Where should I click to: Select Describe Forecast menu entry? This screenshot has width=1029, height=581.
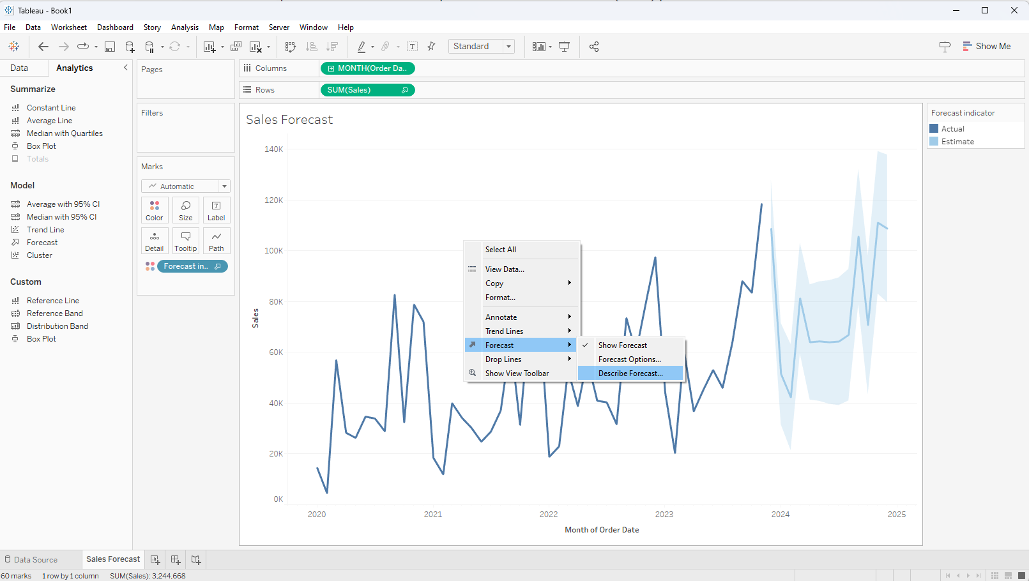pos(630,373)
